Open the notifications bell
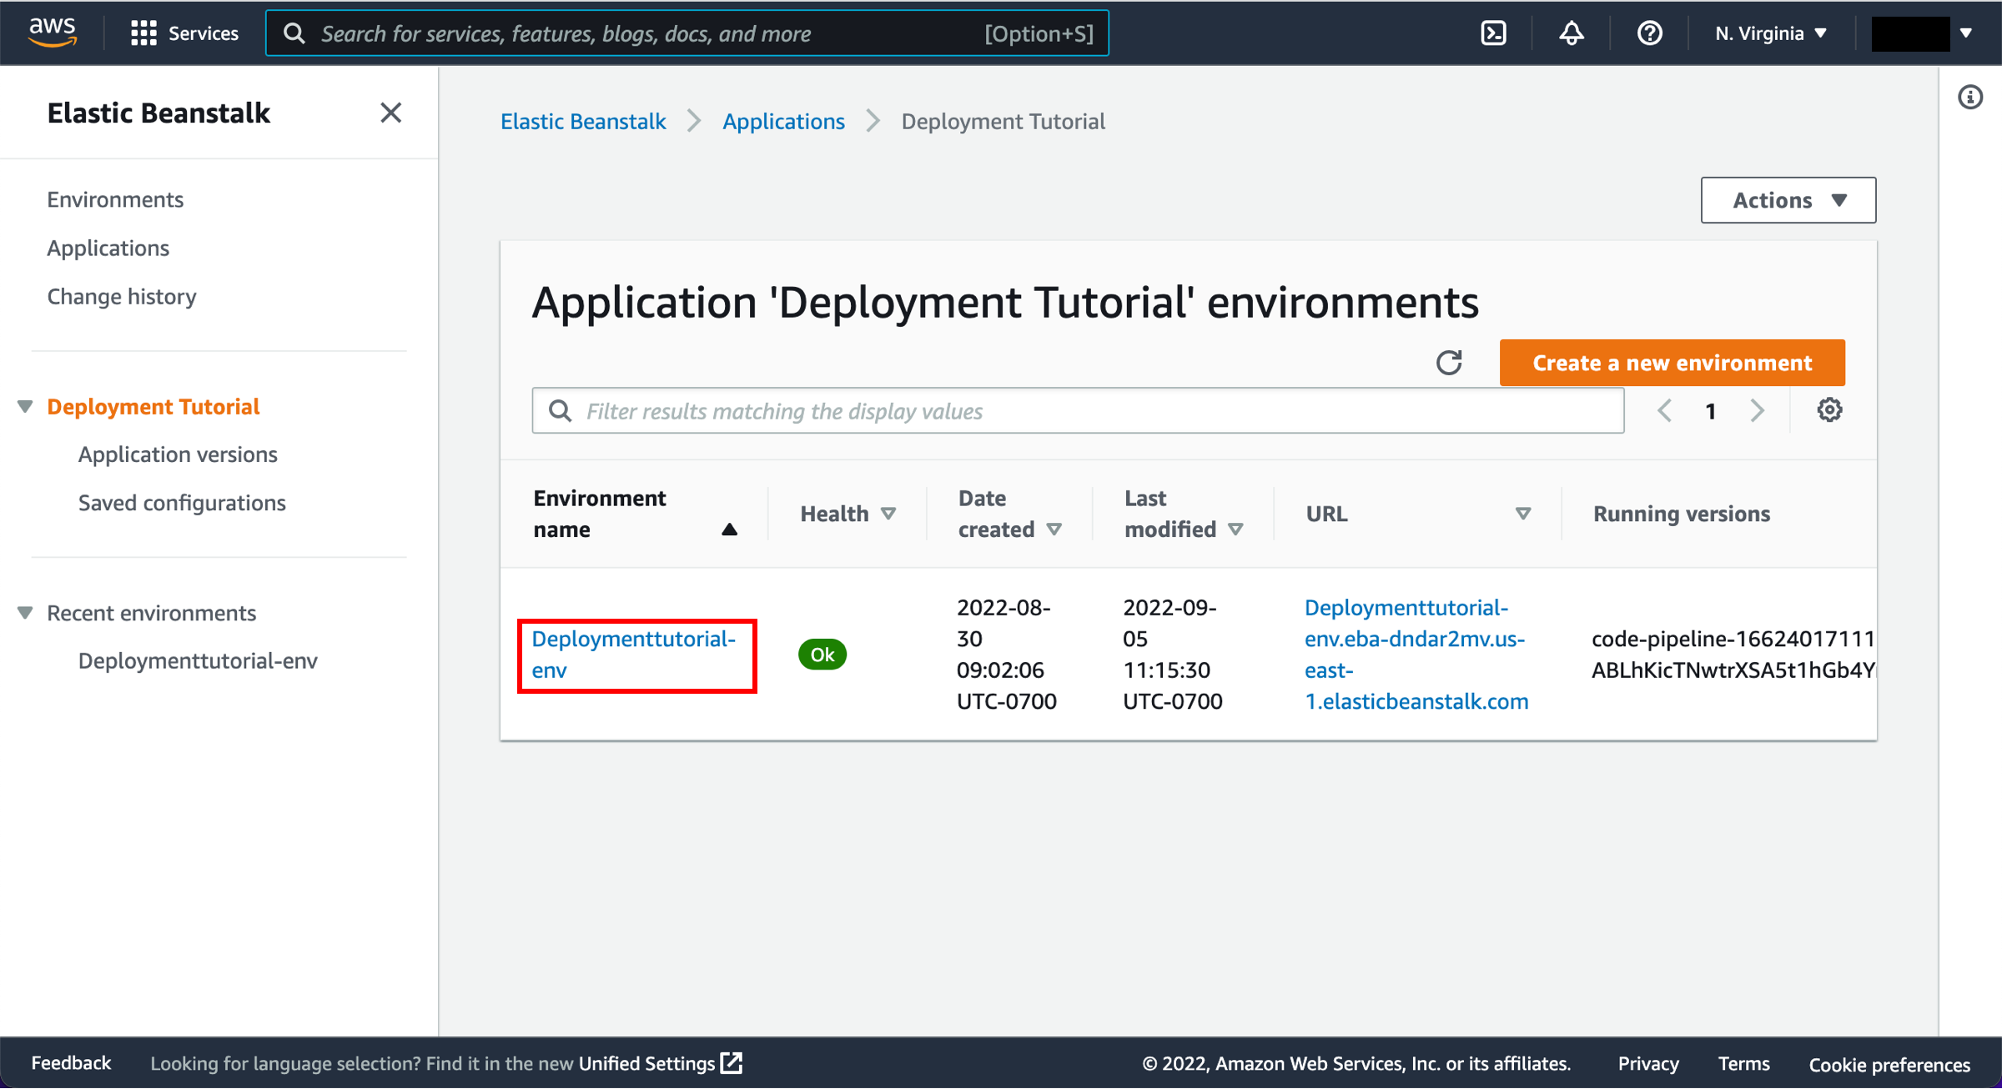Screen dimensions: 2002x1089 pos(1572,33)
